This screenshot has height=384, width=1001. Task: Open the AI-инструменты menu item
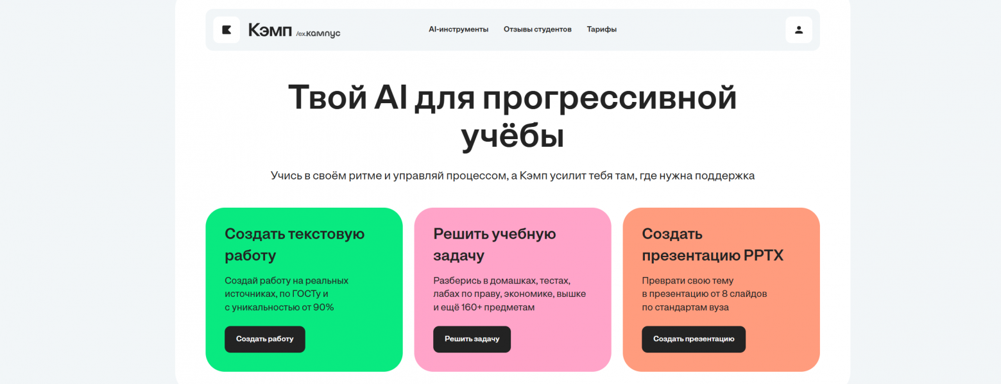[x=459, y=29]
